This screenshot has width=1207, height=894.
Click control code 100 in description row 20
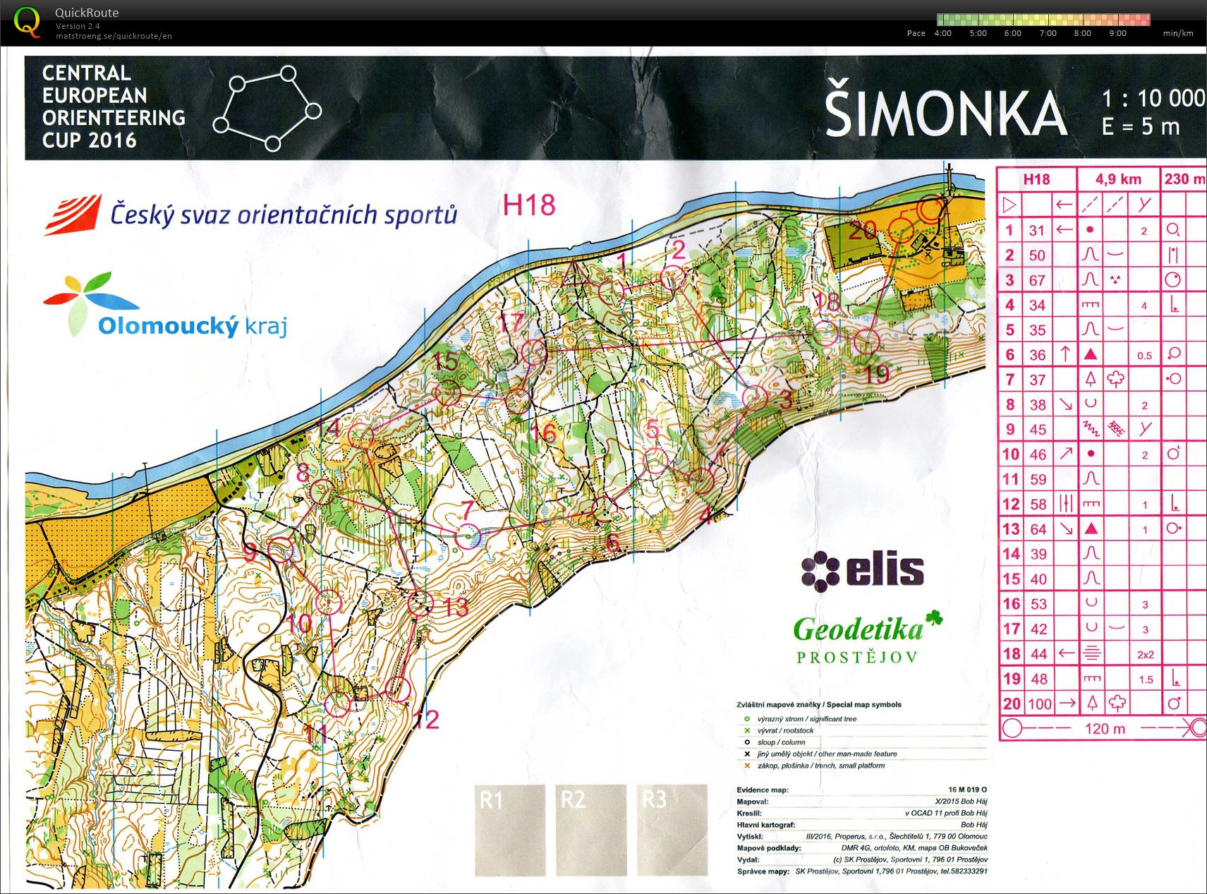pyautogui.click(x=1039, y=703)
